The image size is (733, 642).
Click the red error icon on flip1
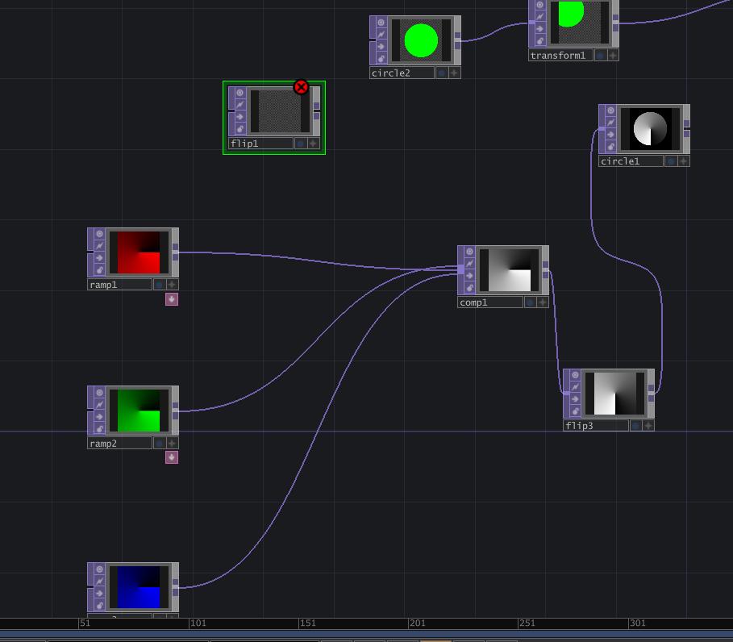(301, 87)
